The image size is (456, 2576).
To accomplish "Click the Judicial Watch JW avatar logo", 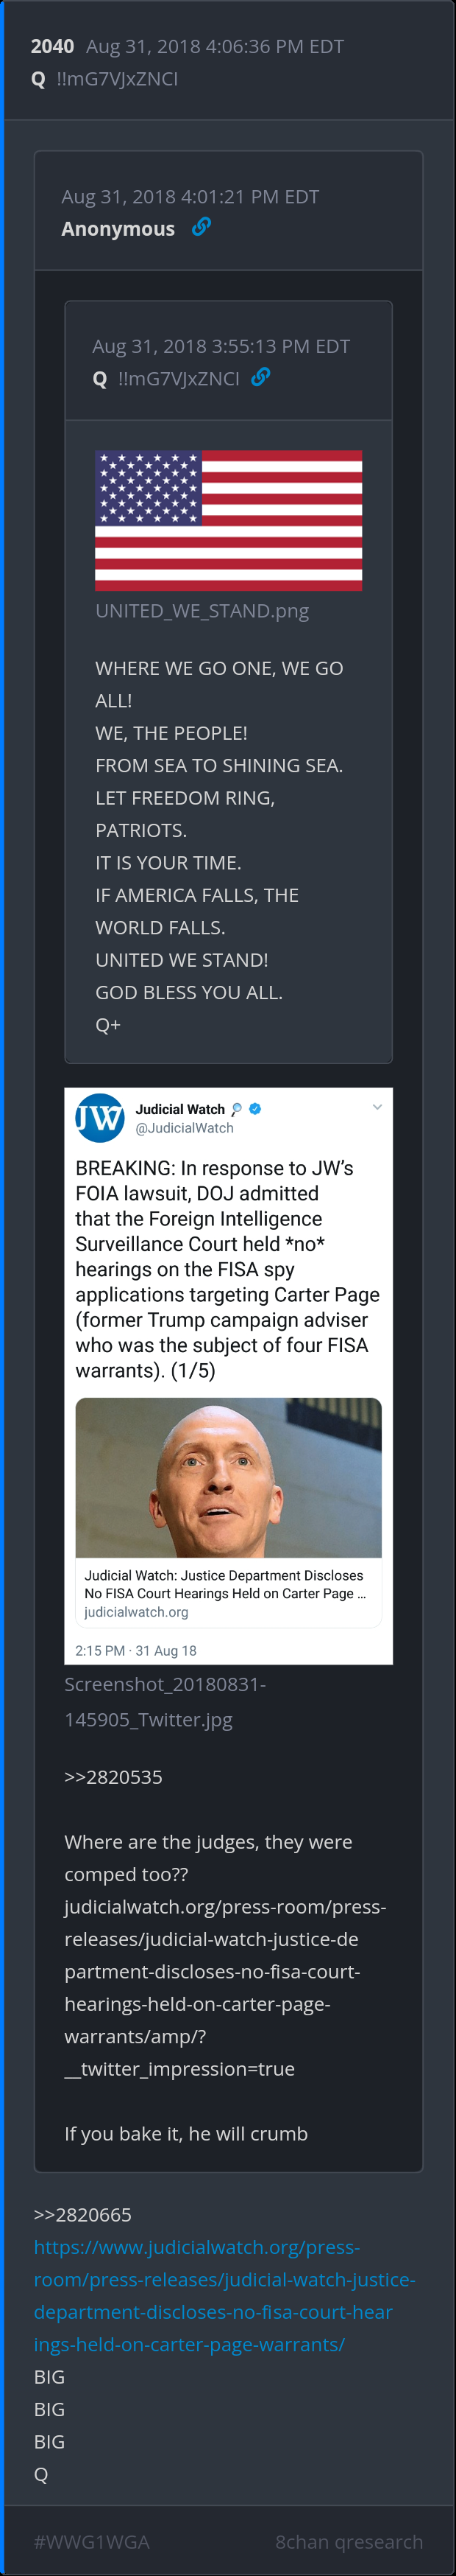I will (100, 1118).
